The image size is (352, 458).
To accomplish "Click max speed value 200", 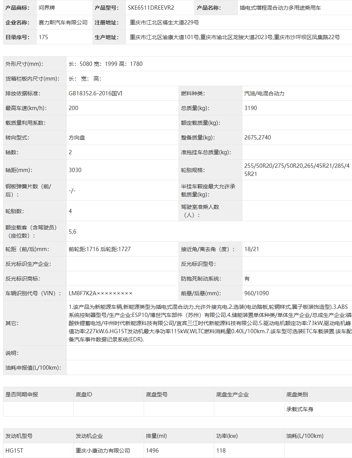I will [x=73, y=108].
